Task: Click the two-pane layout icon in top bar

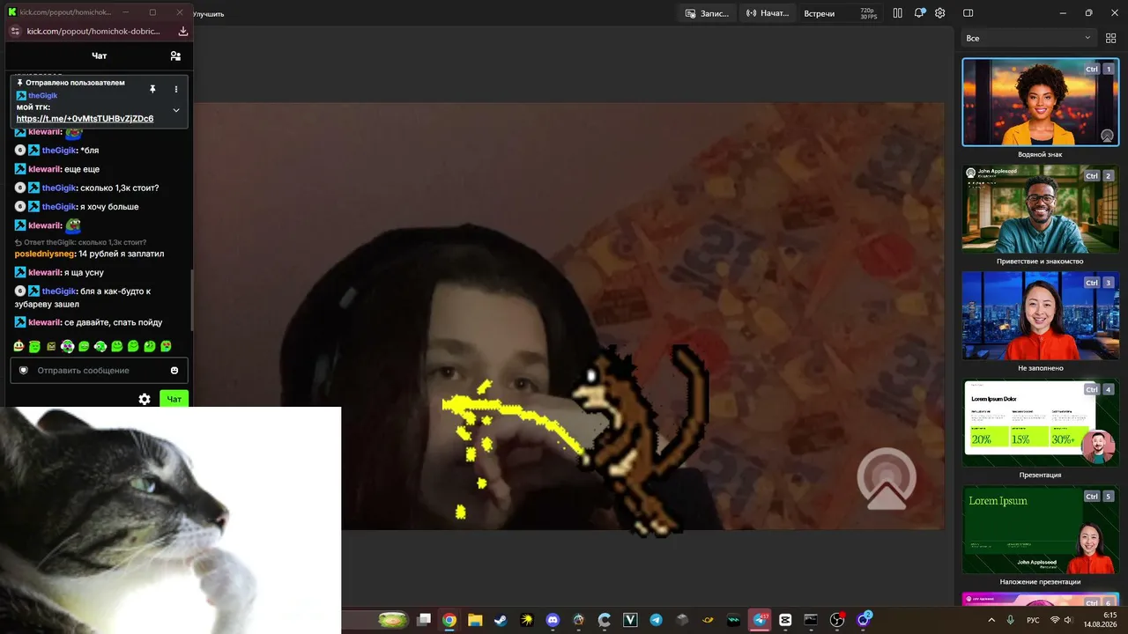Action: click(897, 13)
